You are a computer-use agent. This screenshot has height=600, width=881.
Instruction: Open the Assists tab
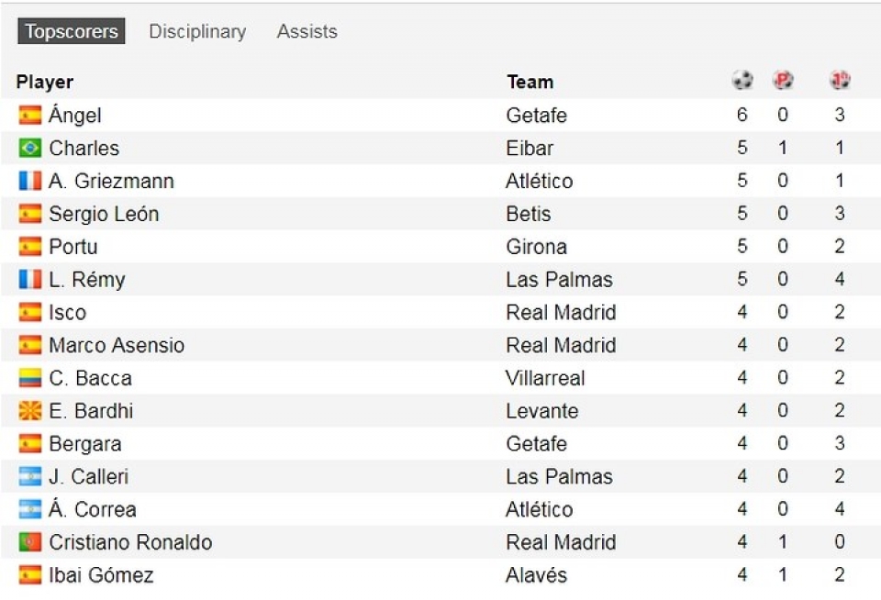click(307, 31)
